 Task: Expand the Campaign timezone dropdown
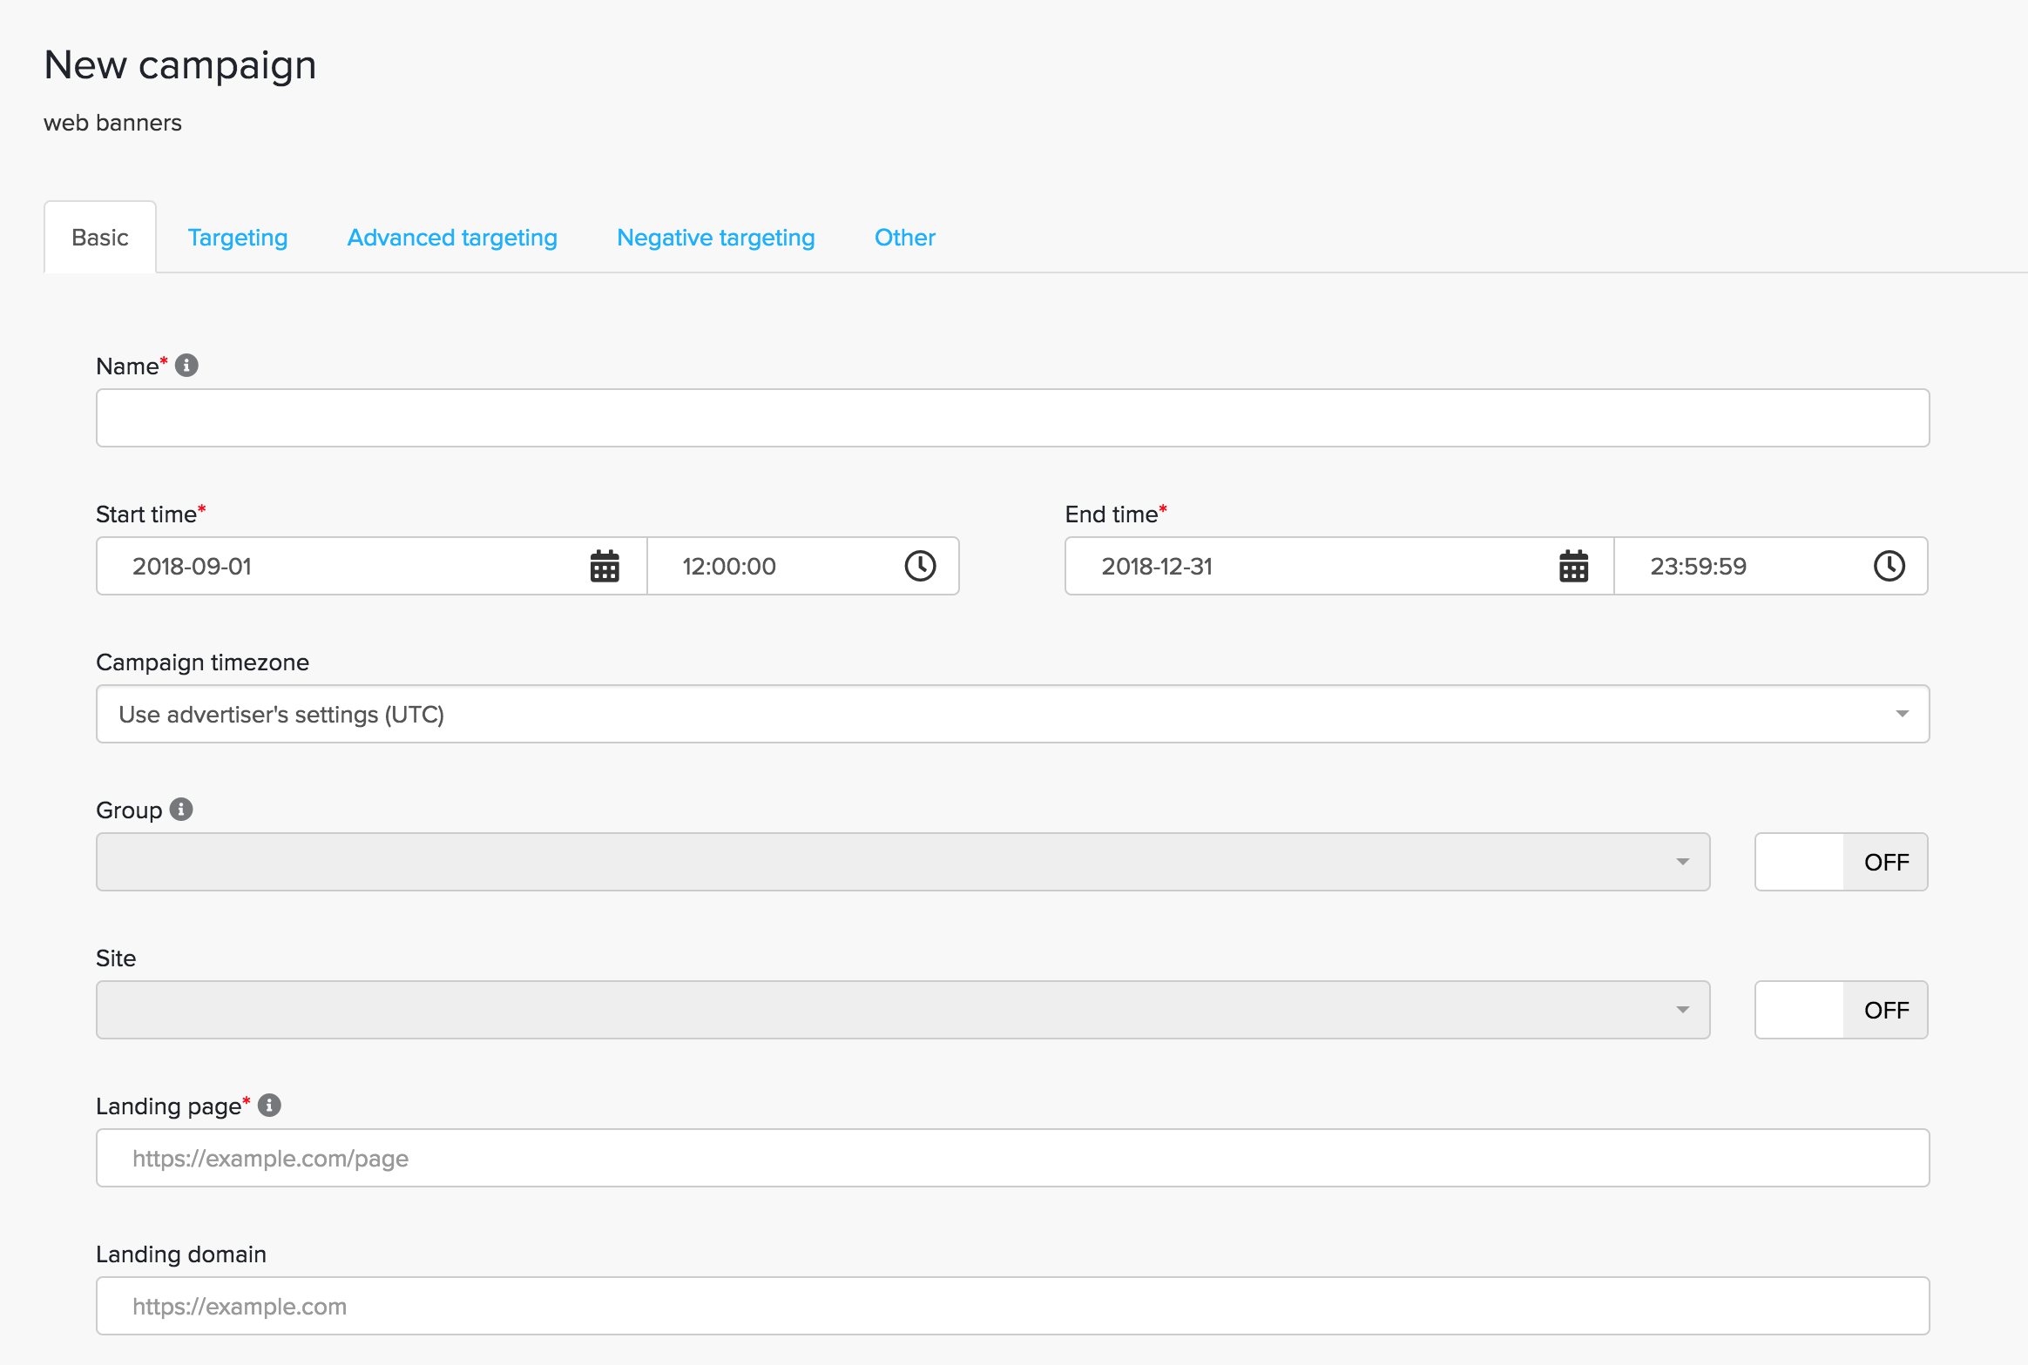1012,714
